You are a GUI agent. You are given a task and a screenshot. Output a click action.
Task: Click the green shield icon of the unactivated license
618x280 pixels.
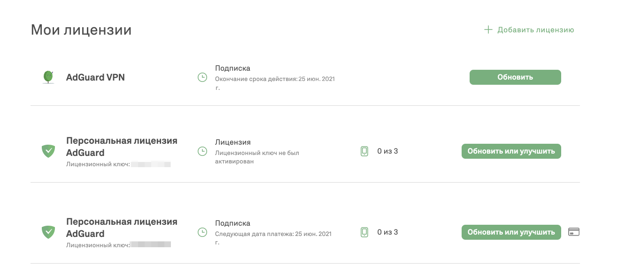(x=48, y=151)
